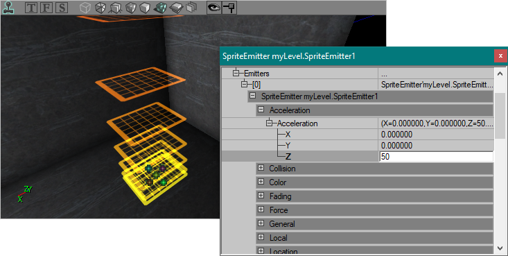Toggle the lock selections pin button

pos(229,8)
